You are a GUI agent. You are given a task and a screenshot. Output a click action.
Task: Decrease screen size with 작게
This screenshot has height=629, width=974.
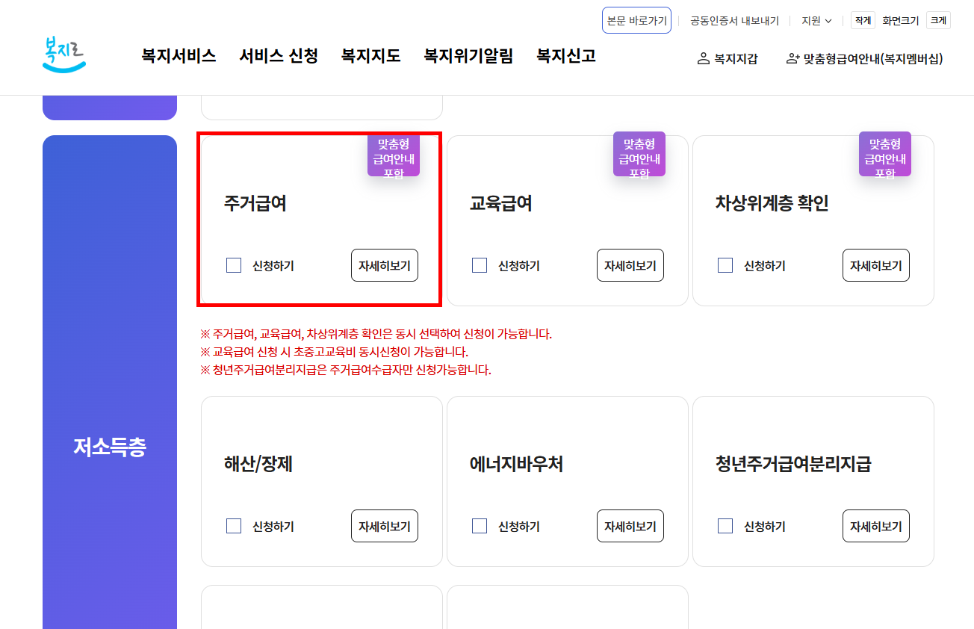863,20
